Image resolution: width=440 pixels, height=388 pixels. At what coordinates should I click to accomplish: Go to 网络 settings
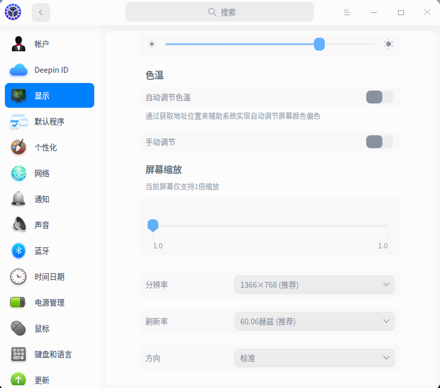tap(50, 173)
